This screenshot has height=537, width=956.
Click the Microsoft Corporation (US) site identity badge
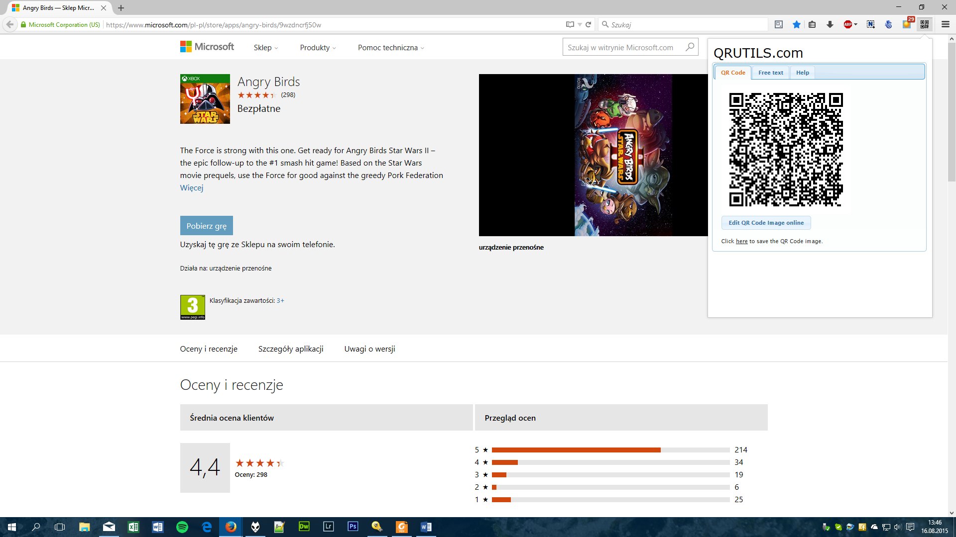click(60, 24)
